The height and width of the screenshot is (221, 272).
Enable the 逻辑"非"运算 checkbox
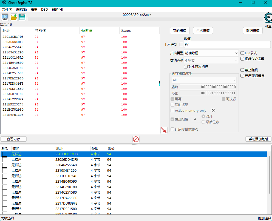(x=242, y=59)
